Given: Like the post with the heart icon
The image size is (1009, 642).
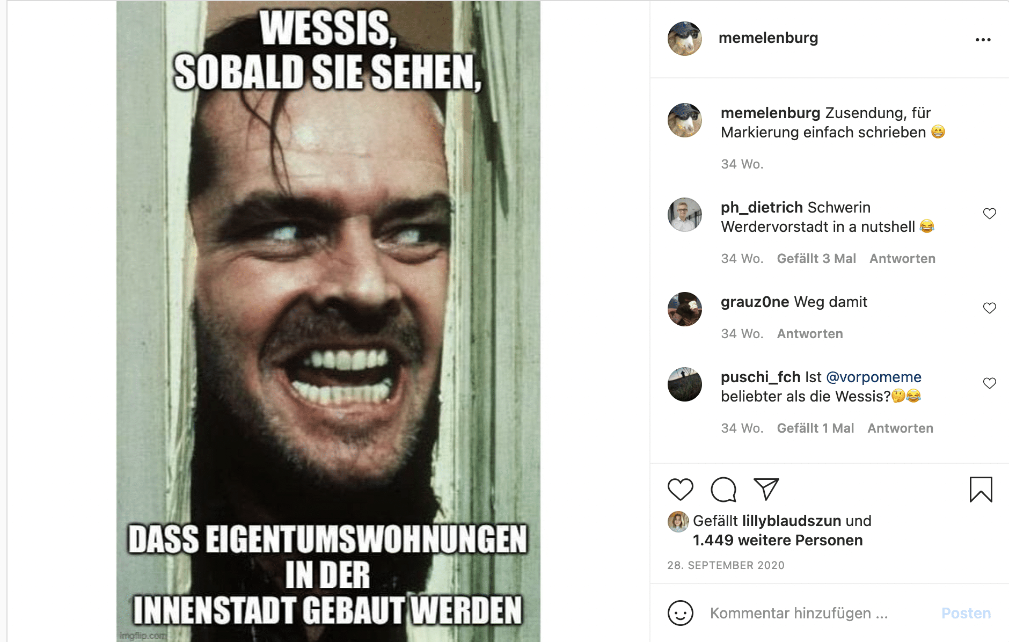Looking at the screenshot, I should click(680, 489).
